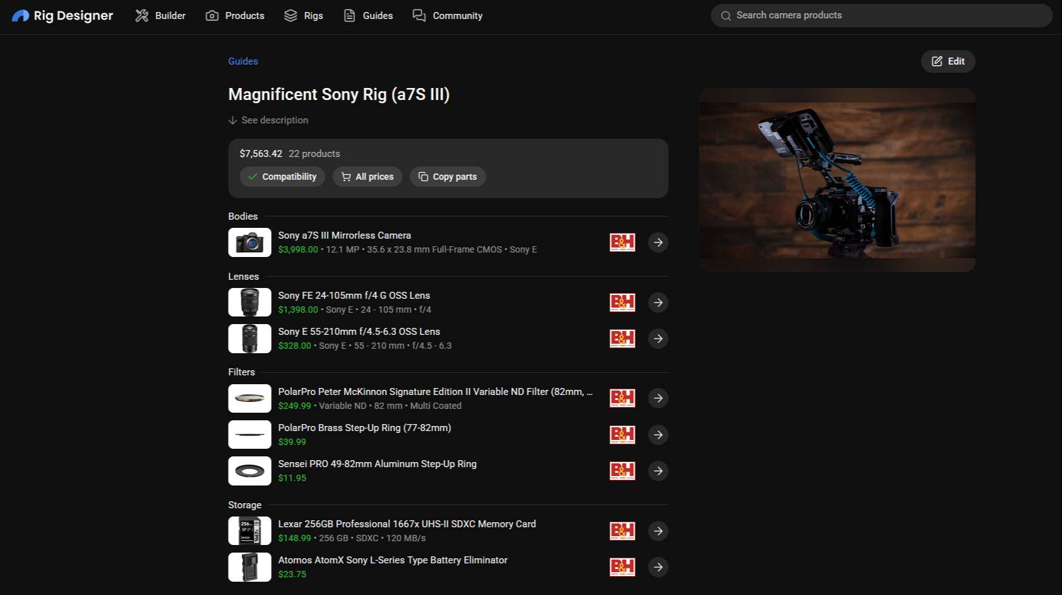Open arrow for Sony E 55-210mm lens
Screen dimensions: 1062x595
[x=658, y=339]
